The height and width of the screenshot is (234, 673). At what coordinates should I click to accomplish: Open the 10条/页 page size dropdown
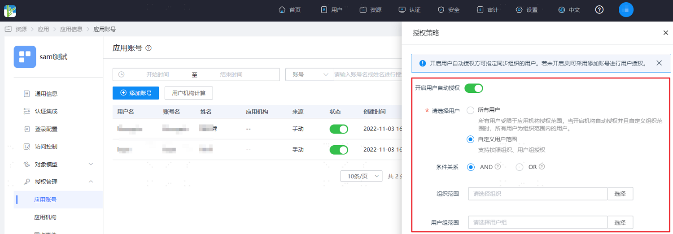[x=362, y=176]
